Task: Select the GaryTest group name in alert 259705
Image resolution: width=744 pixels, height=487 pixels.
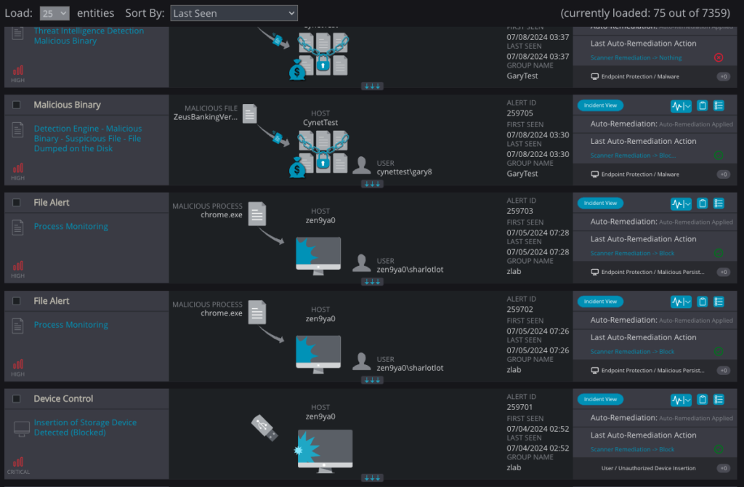Action: coord(522,174)
